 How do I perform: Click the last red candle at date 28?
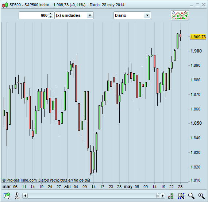tap(180, 35)
